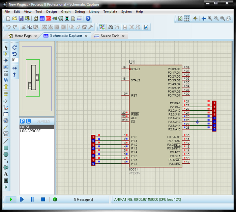Image resolution: width=236 pixels, height=212 pixels.
Task: Select the Probe mode tool
Action: coord(6,127)
